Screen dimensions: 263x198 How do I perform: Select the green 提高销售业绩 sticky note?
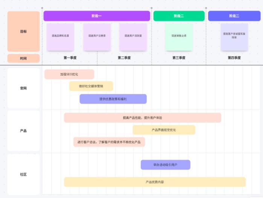coord(179,37)
